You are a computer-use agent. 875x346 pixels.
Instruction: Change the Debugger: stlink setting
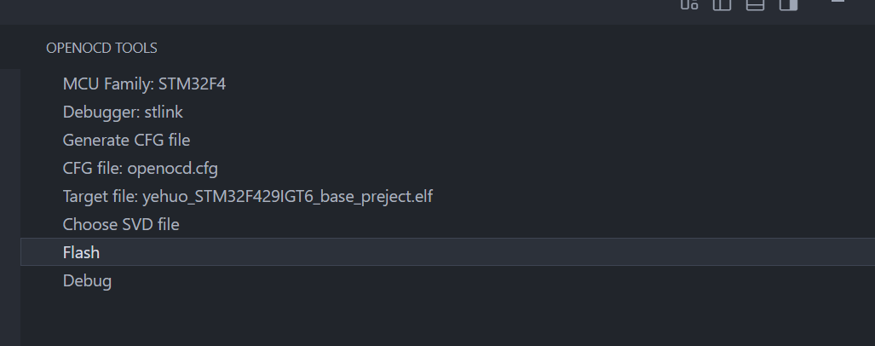click(x=123, y=112)
